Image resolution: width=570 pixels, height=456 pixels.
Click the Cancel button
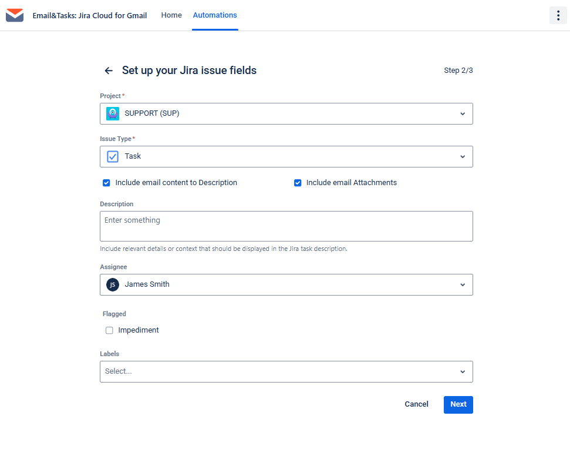[416, 404]
